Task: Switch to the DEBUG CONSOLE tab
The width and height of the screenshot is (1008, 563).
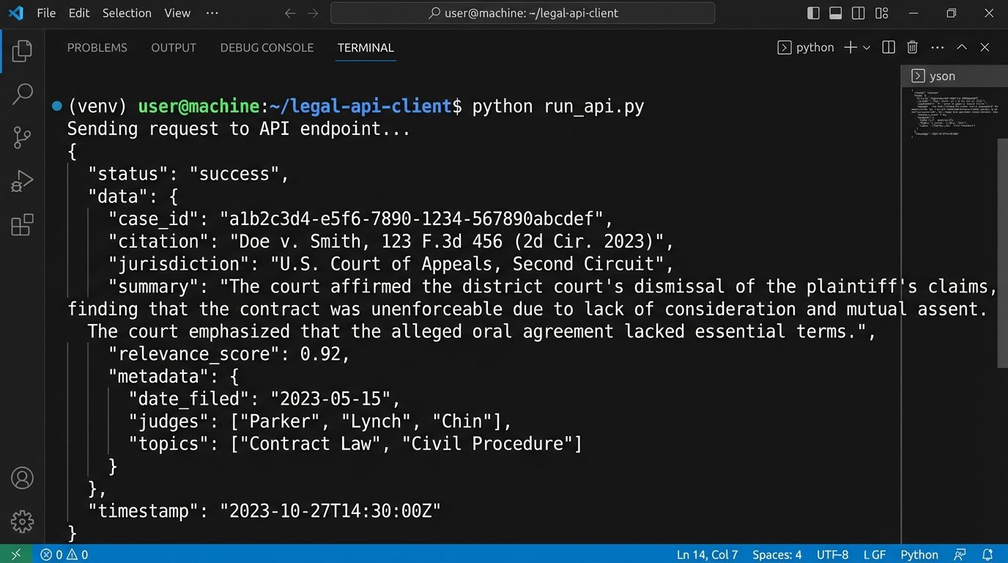Action: 266,48
